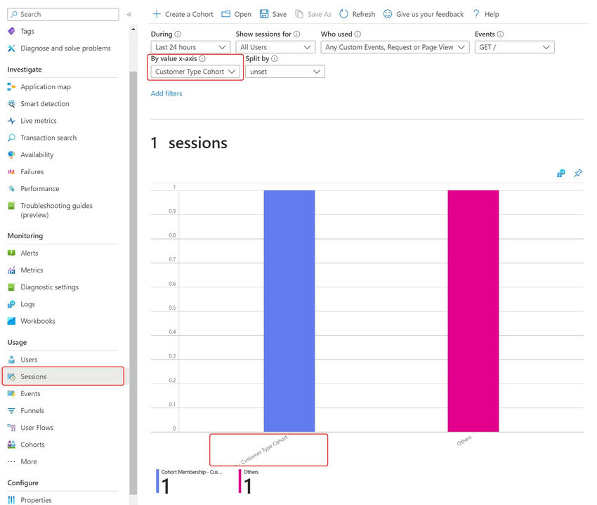The height and width of the screenshot is (505, 597).
Task: Open the Failures chart icon
Action: (11, 172)
